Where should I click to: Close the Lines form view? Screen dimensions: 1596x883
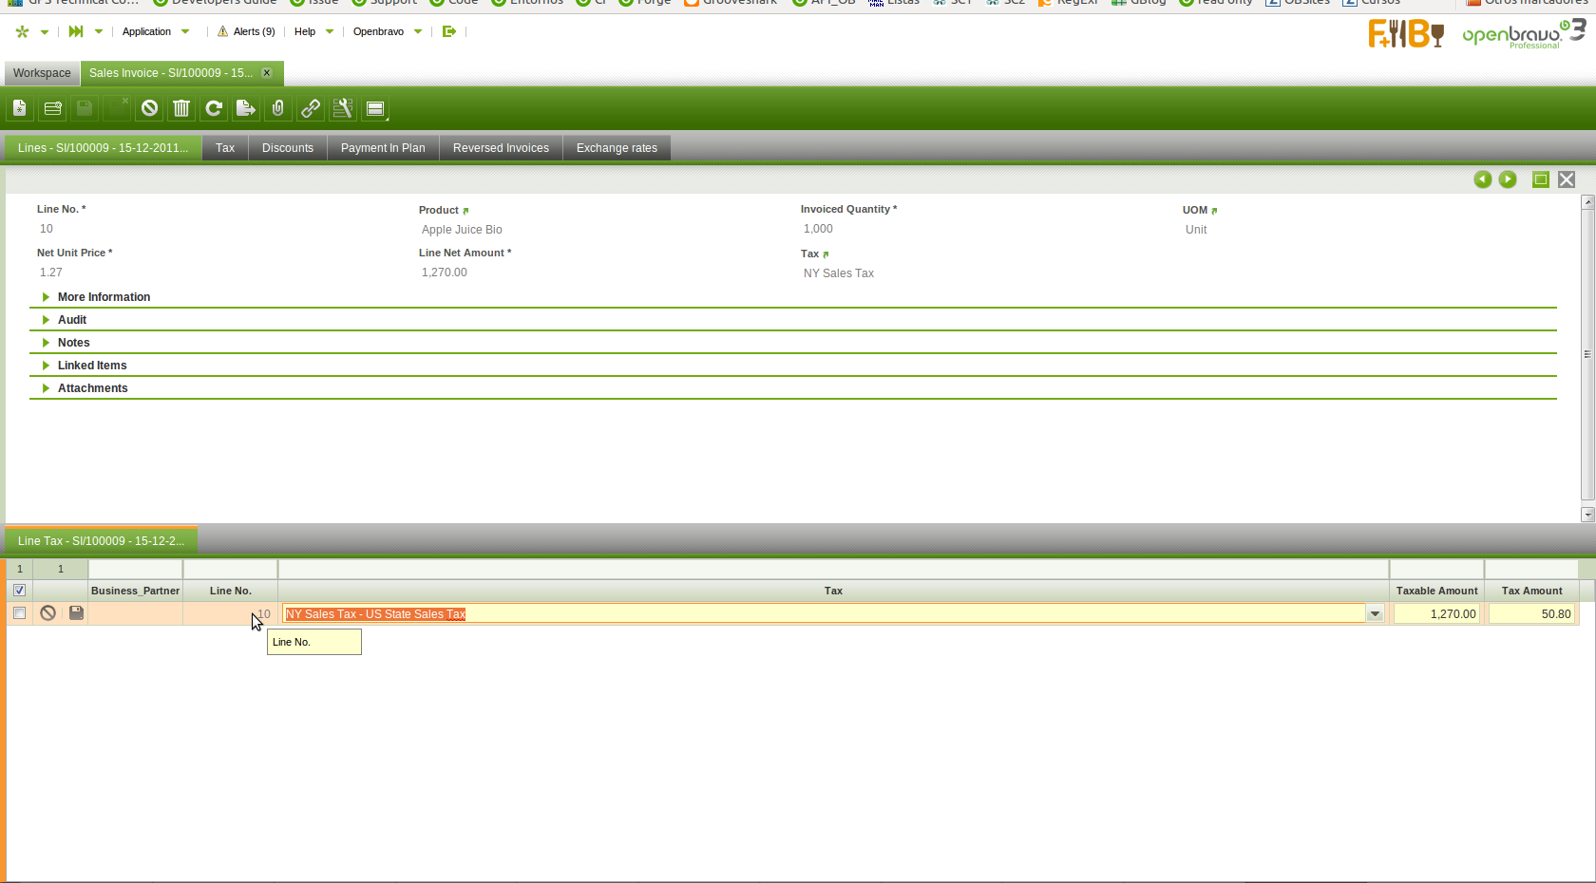click(x=1567, y=179)
